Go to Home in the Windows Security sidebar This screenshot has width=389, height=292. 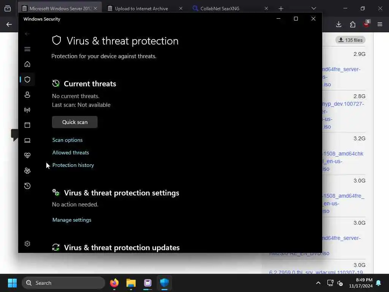coord(27,64)
